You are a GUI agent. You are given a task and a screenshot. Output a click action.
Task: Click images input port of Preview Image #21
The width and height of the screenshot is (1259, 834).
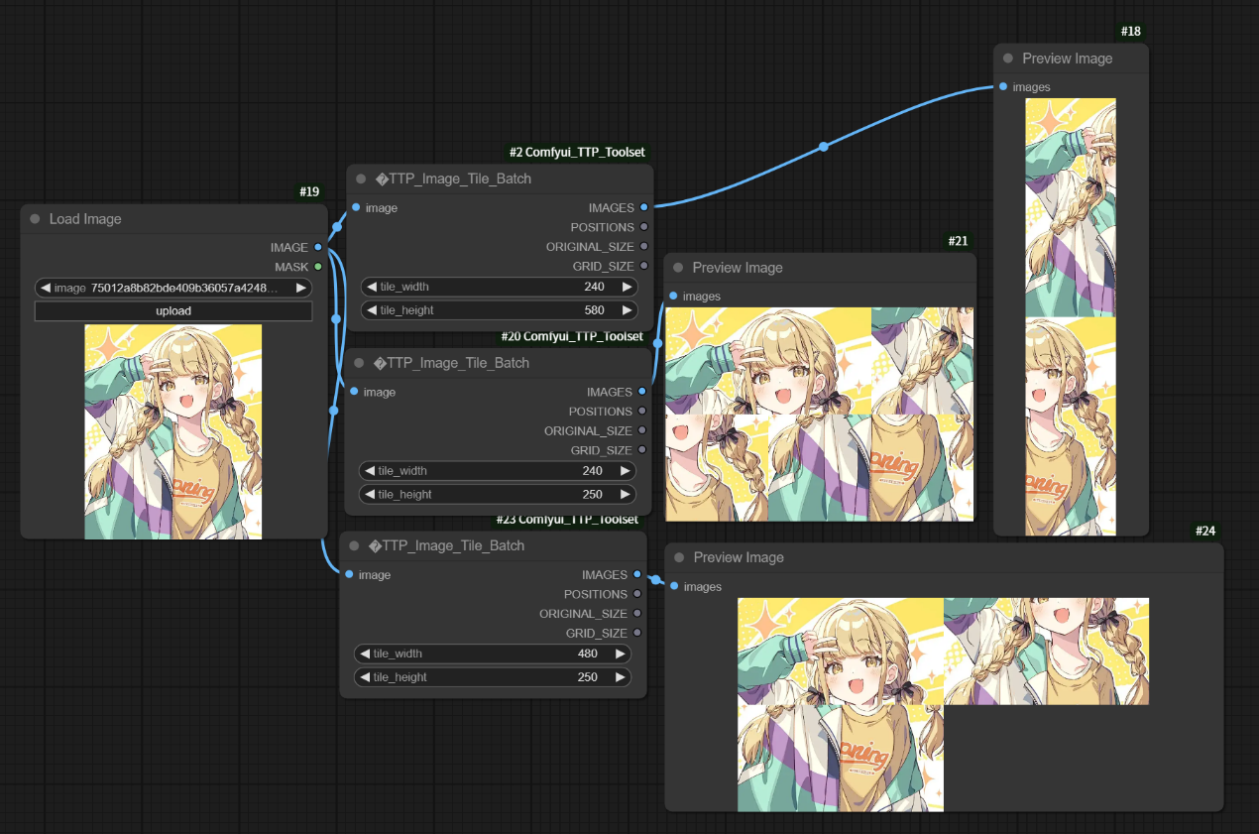(674, 296)
